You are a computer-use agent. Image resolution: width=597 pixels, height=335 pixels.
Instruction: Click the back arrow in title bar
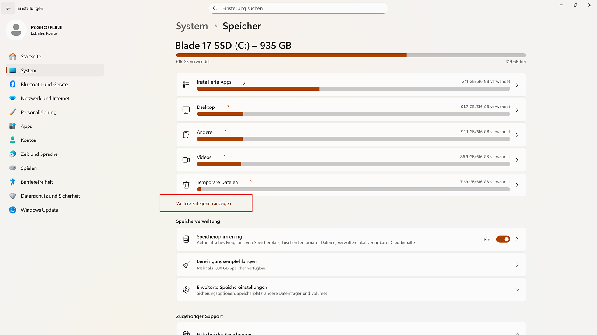(8, 8)
